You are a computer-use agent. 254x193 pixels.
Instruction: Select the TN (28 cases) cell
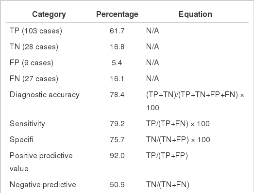point(34,47)
